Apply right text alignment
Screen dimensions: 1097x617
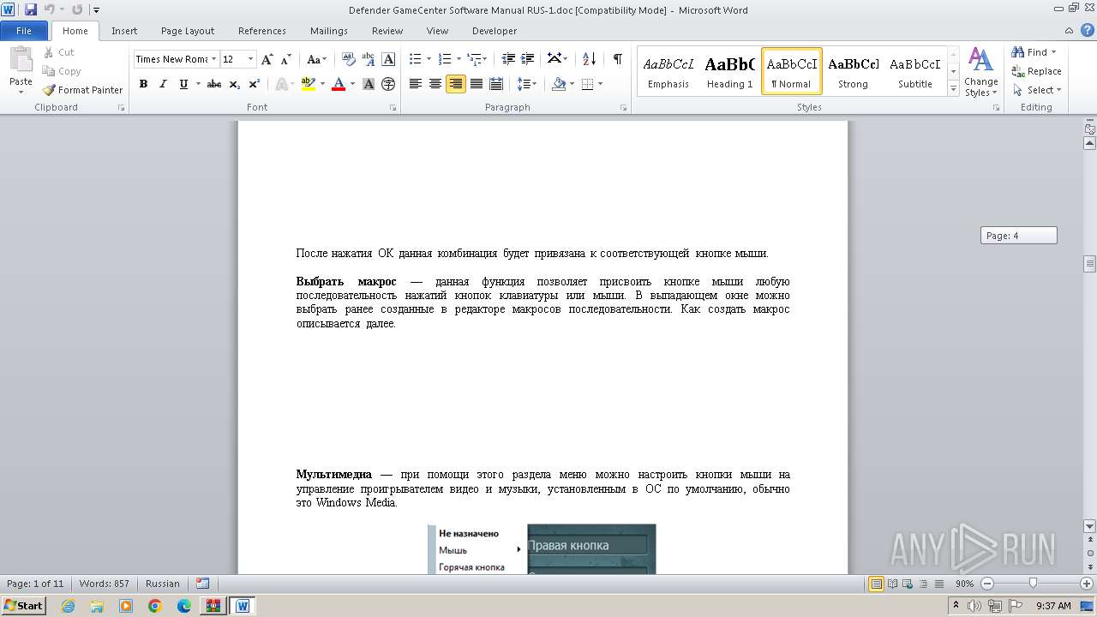[x=455, y=84]
